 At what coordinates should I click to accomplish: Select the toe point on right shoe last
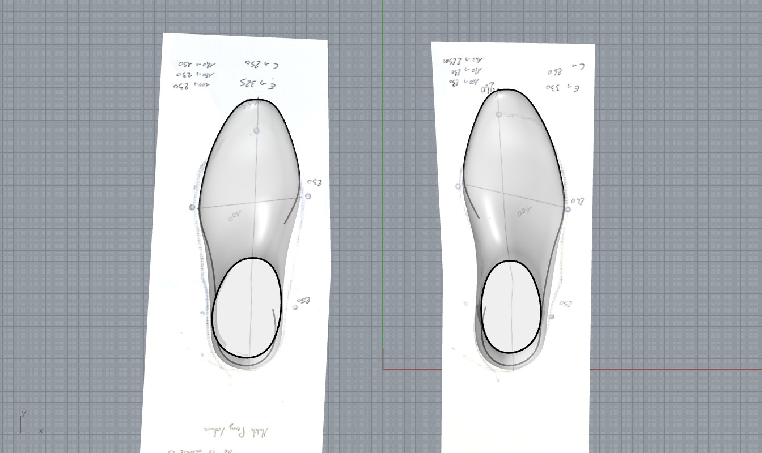click(x=499, y=114)
